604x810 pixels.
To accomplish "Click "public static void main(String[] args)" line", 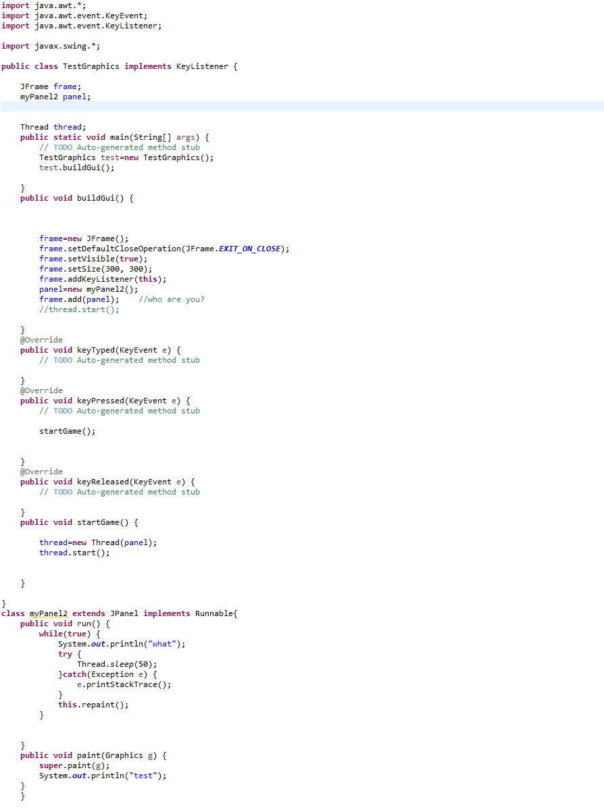I will 115,137.
